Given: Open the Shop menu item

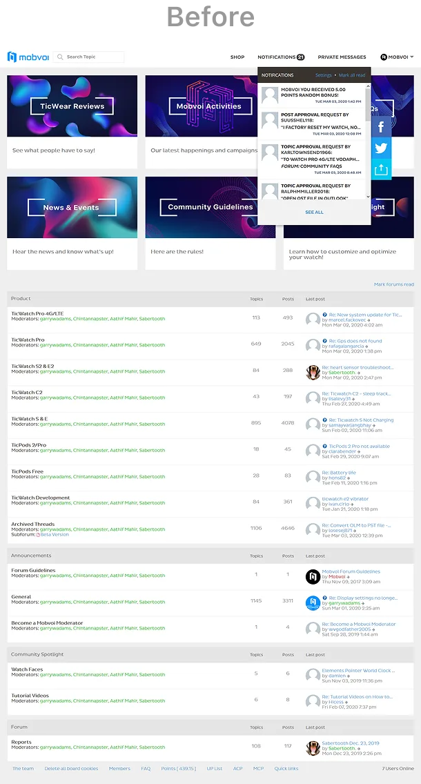Looking at the screenshot, I should coord(237,57).
